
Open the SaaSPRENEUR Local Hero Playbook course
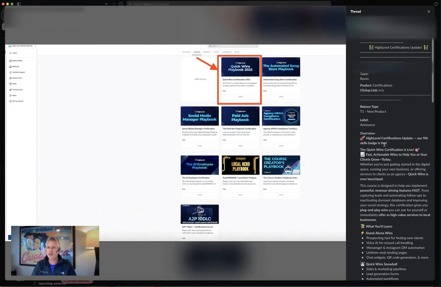click(240, 195)
